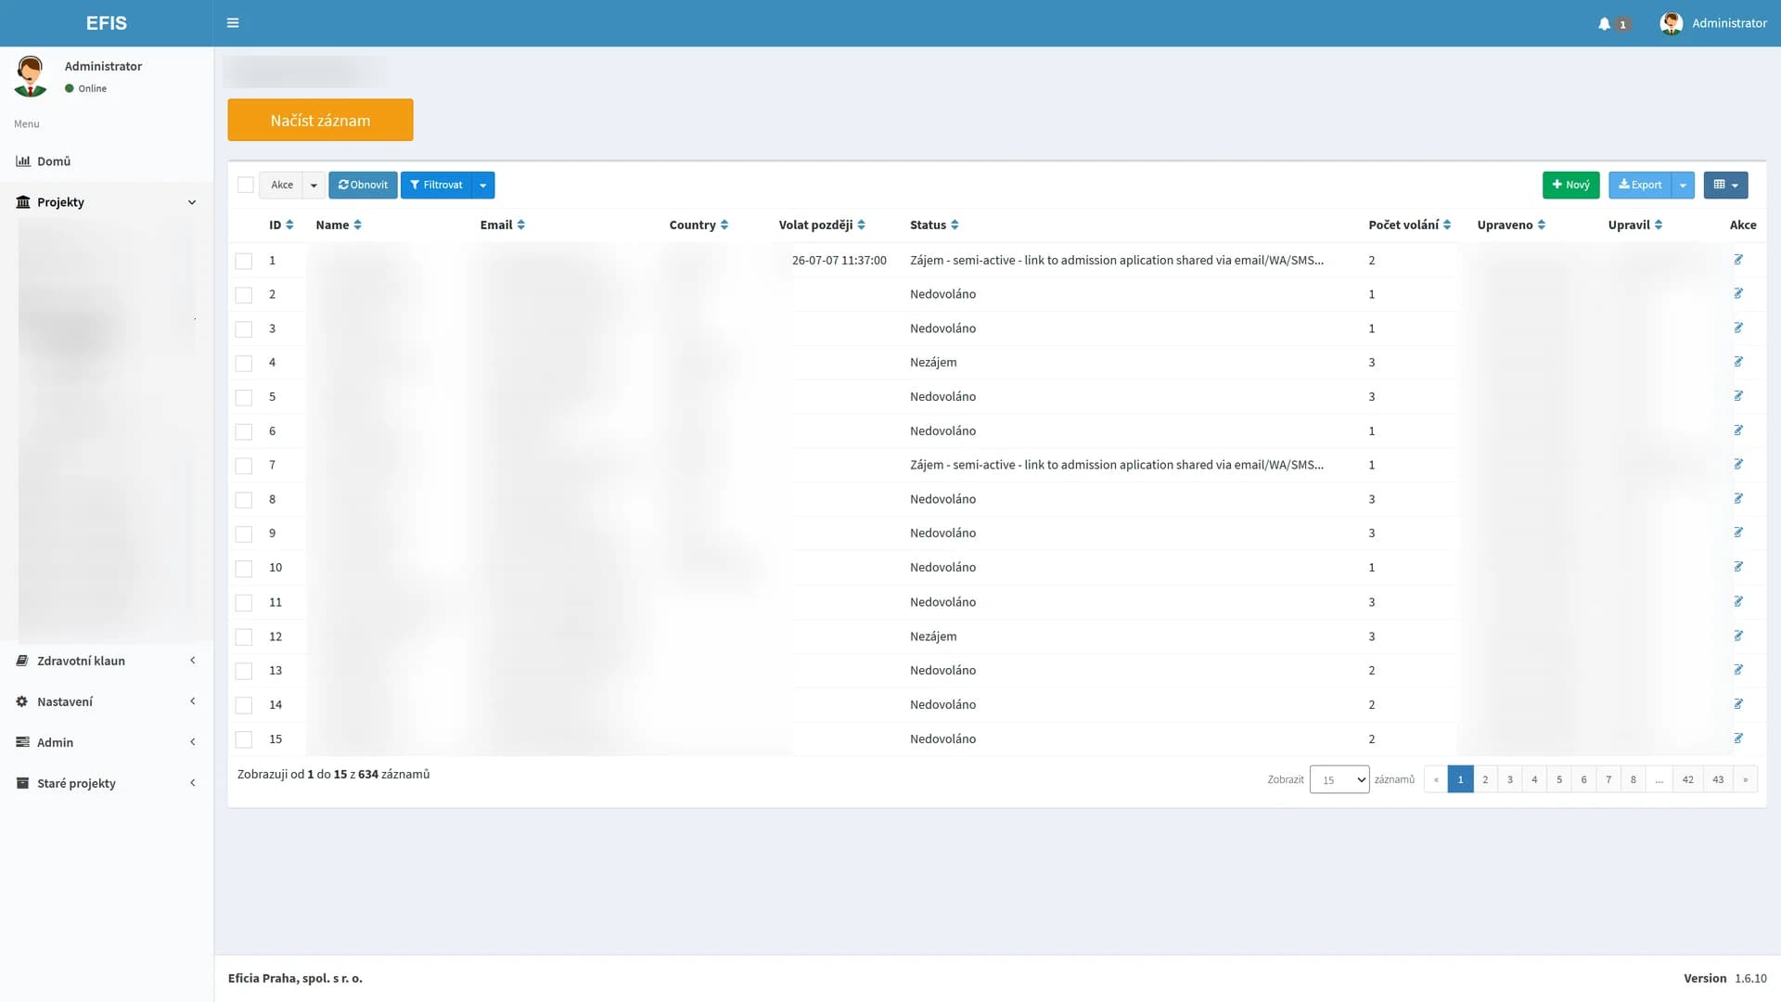The image size is (1781, 1002).
Task: Click the edit icon for row 7
Action: [x=1738, y=464]
